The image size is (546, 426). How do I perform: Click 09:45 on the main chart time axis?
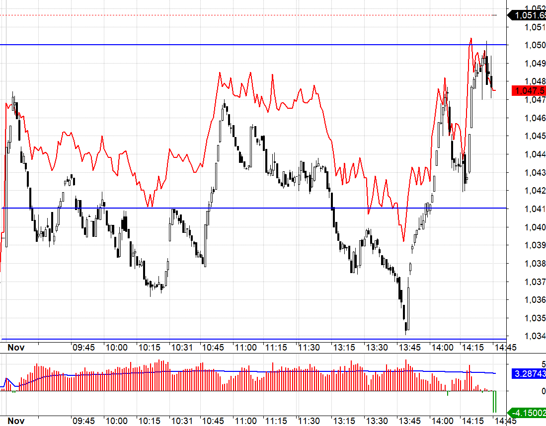pos(83,348)
